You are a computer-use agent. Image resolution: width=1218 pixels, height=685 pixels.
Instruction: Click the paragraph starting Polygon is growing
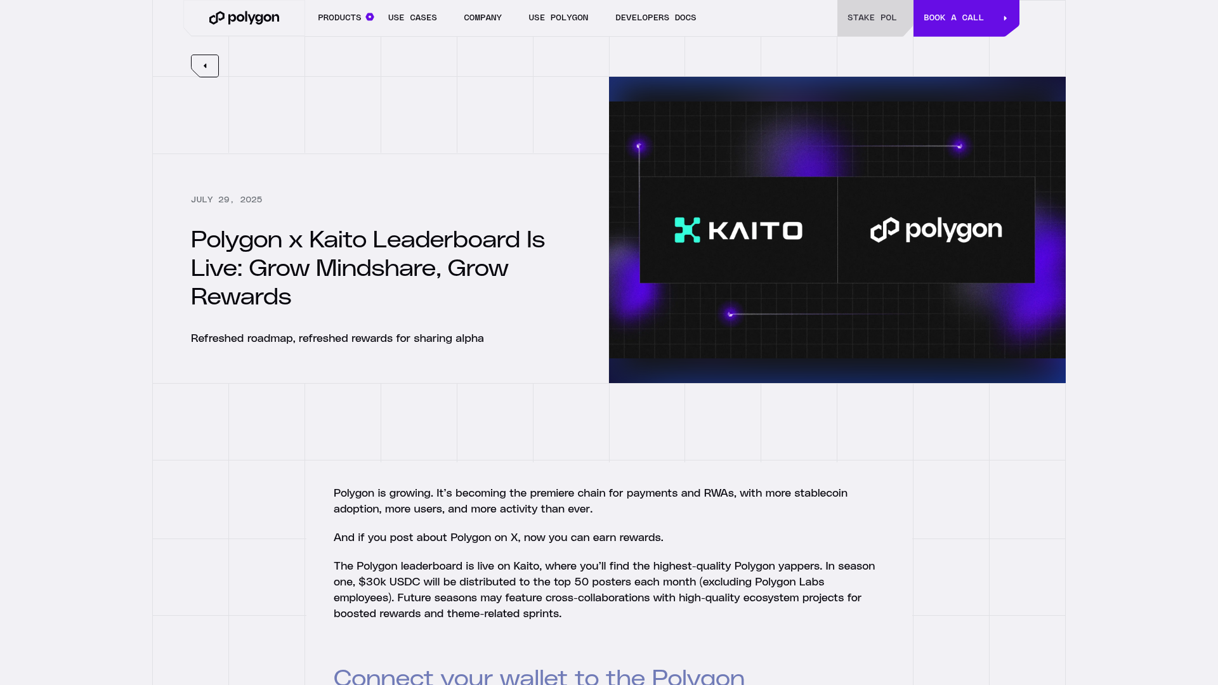pyautogui.click(x=591, y=501)
